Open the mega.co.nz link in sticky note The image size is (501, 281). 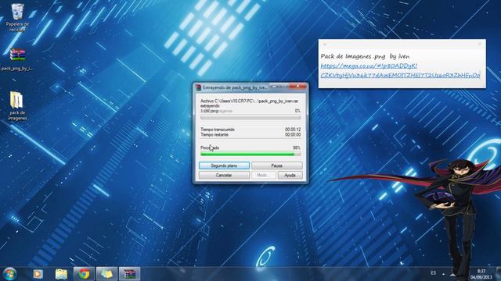tap(400, 70)
